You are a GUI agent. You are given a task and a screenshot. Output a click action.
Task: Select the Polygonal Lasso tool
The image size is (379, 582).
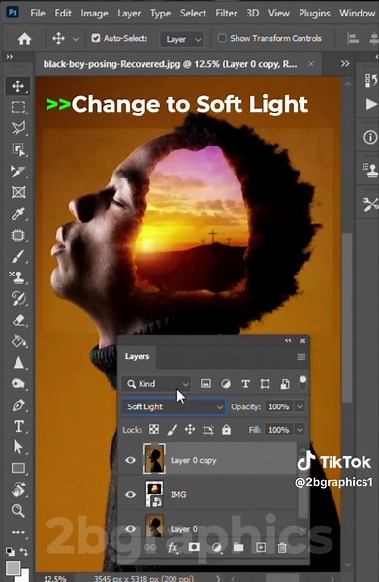pyautogui.click(x=17, y=128)
